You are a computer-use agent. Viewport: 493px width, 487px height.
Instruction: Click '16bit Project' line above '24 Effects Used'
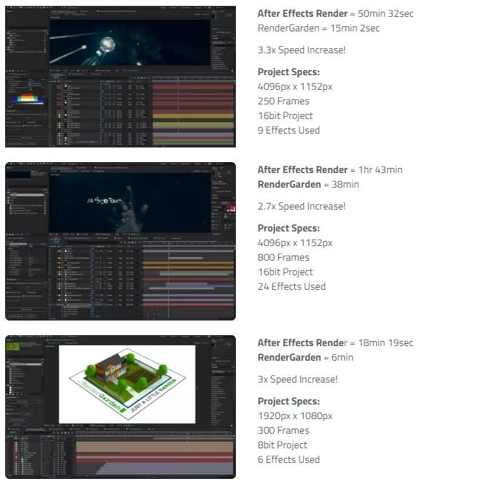(x=285, y=272)
